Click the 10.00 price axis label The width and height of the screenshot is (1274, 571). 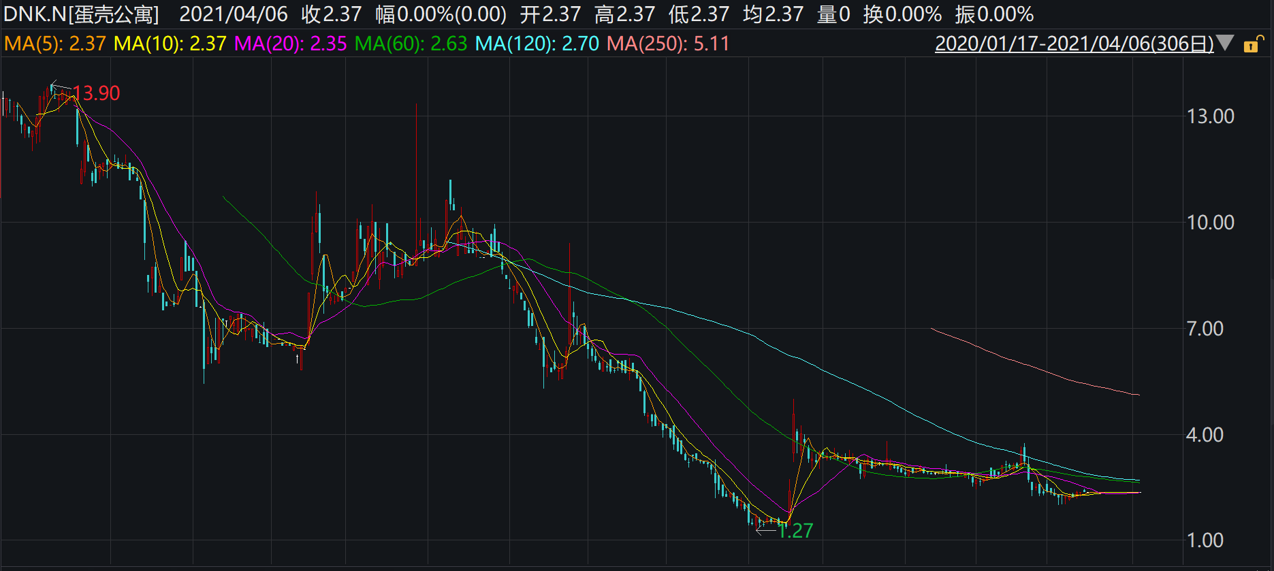point(1210,223)
